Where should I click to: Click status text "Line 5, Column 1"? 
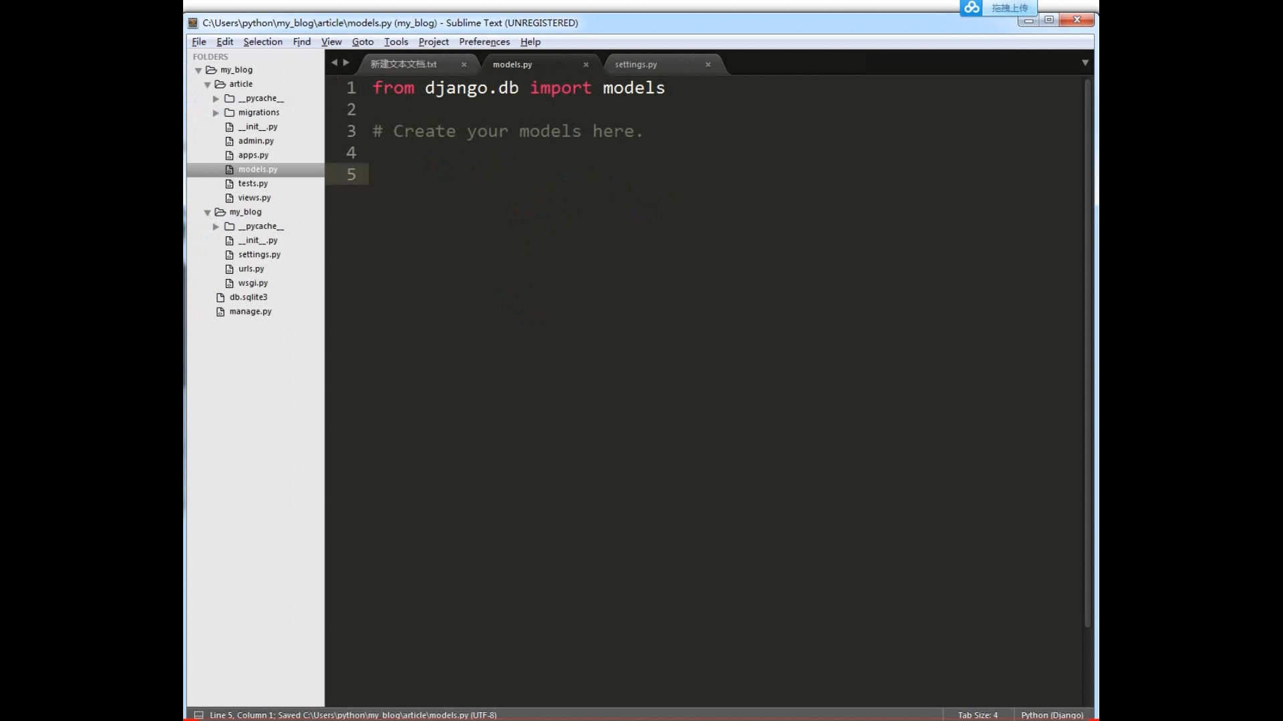click(x=241, y=715)
